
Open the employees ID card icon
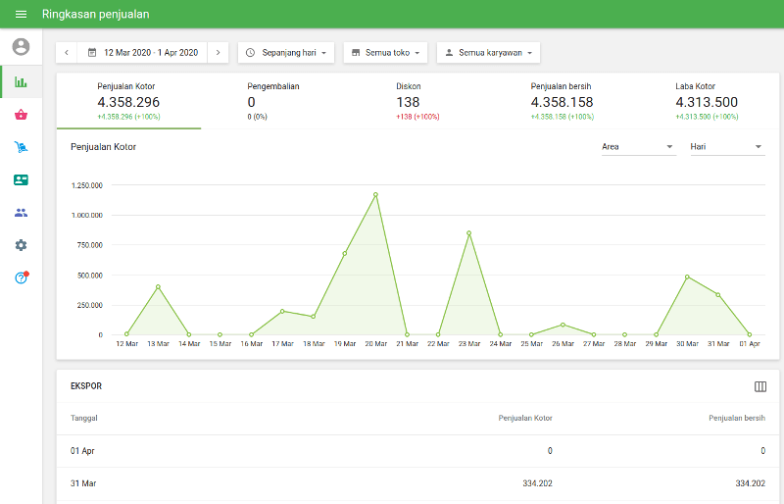point(21,180)
